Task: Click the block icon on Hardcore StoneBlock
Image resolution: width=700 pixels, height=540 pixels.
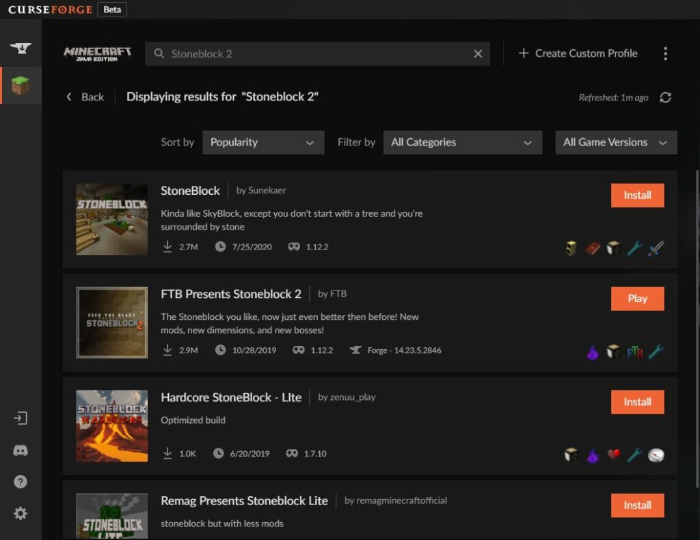Action: tap(571, 455)
